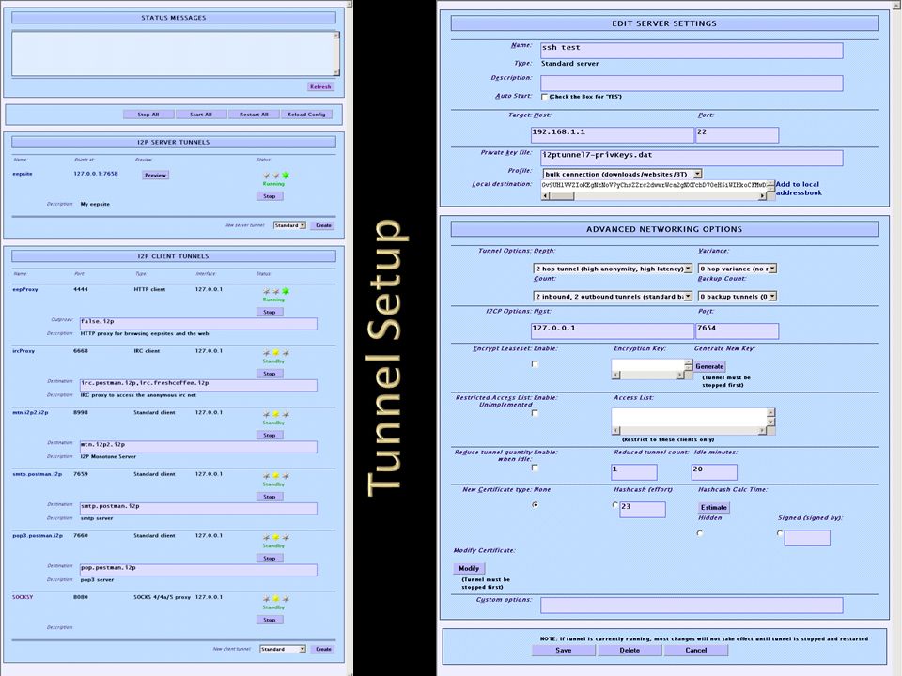Image resolution: width=902 pixels, height=676 pixels.
Task: Click the Private key file field
Action: pos(692,158)
